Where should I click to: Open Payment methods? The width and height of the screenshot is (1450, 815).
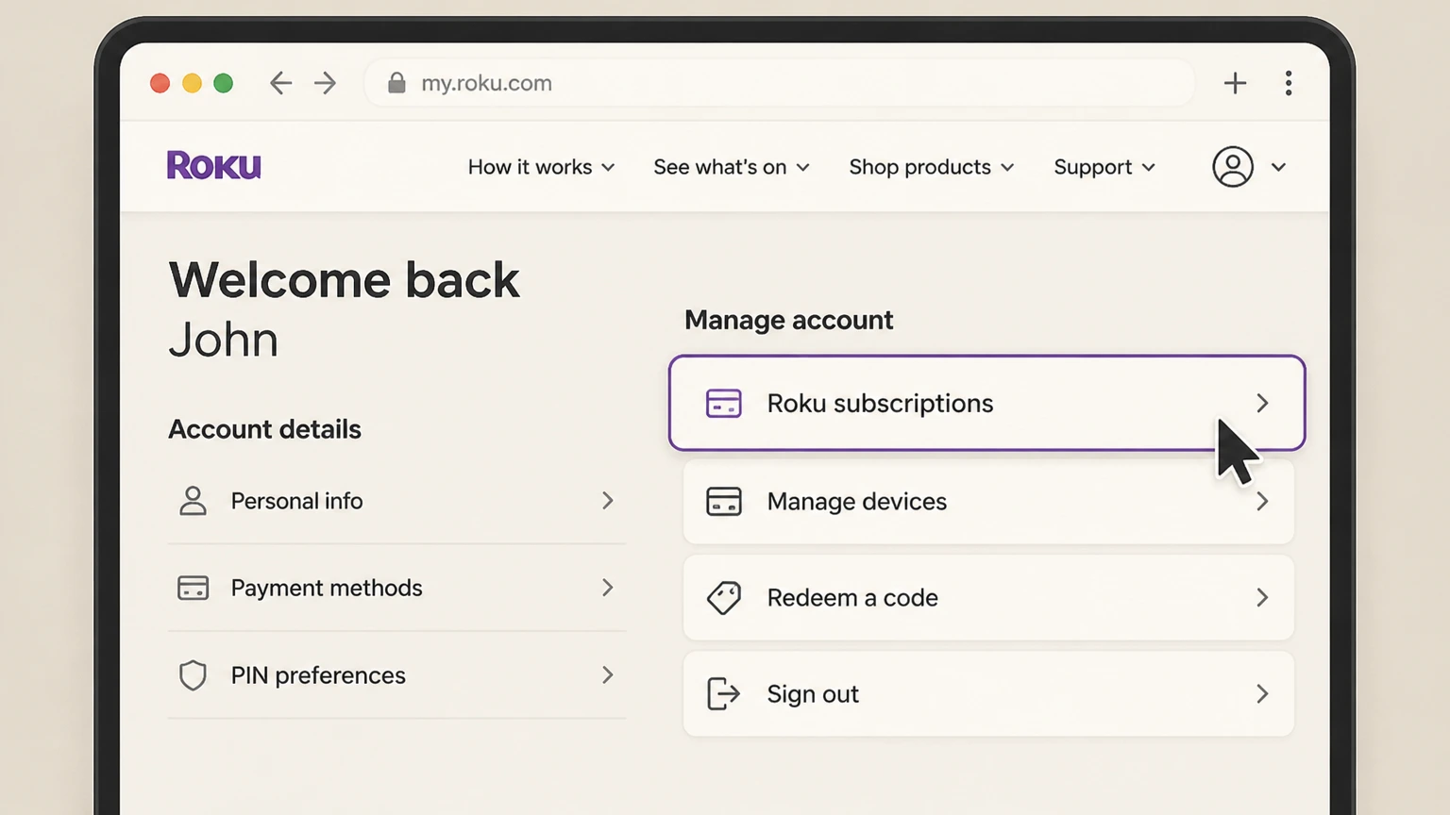click(396, 588)
